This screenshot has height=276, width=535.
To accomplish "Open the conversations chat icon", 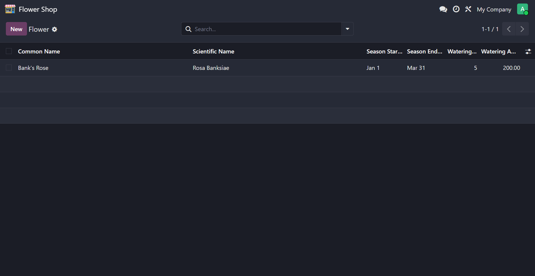I will pyautogui.click(x=443, y=9).
